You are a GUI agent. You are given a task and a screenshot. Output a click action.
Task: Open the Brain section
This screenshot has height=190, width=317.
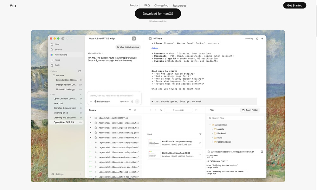coord(66,65)
